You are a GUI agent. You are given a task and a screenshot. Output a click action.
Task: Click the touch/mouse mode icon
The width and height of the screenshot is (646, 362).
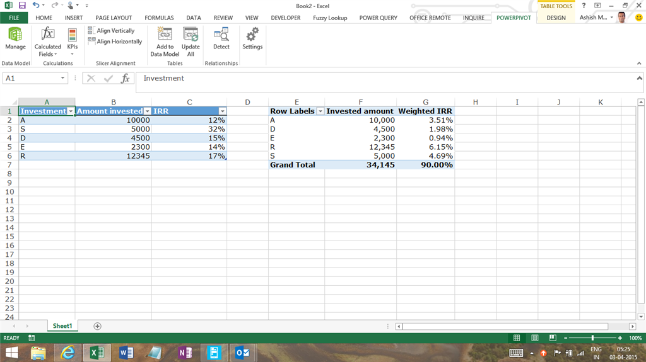[71, 5]
